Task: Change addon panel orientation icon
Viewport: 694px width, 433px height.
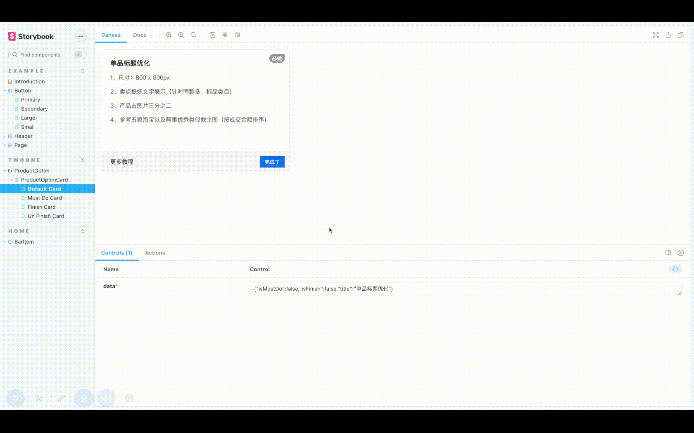Action: tap(668, 253)
